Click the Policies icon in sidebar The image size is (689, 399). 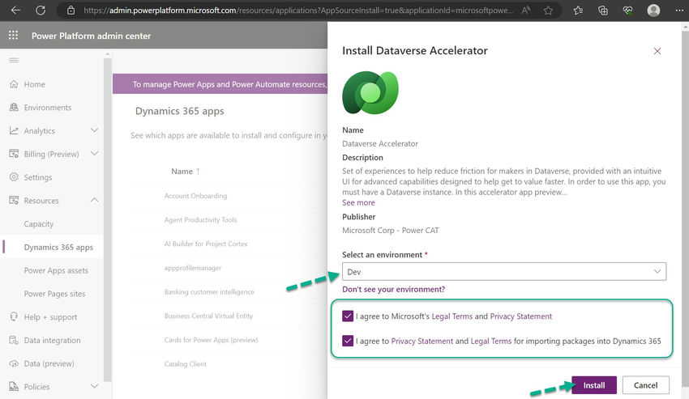coord(14,386)
